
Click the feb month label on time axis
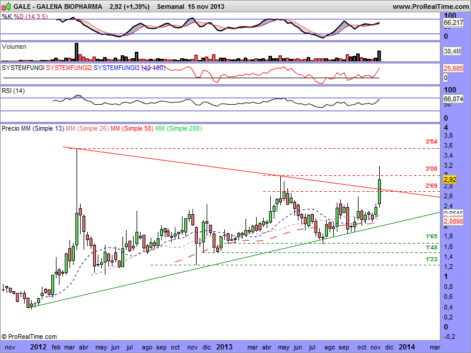56,348
